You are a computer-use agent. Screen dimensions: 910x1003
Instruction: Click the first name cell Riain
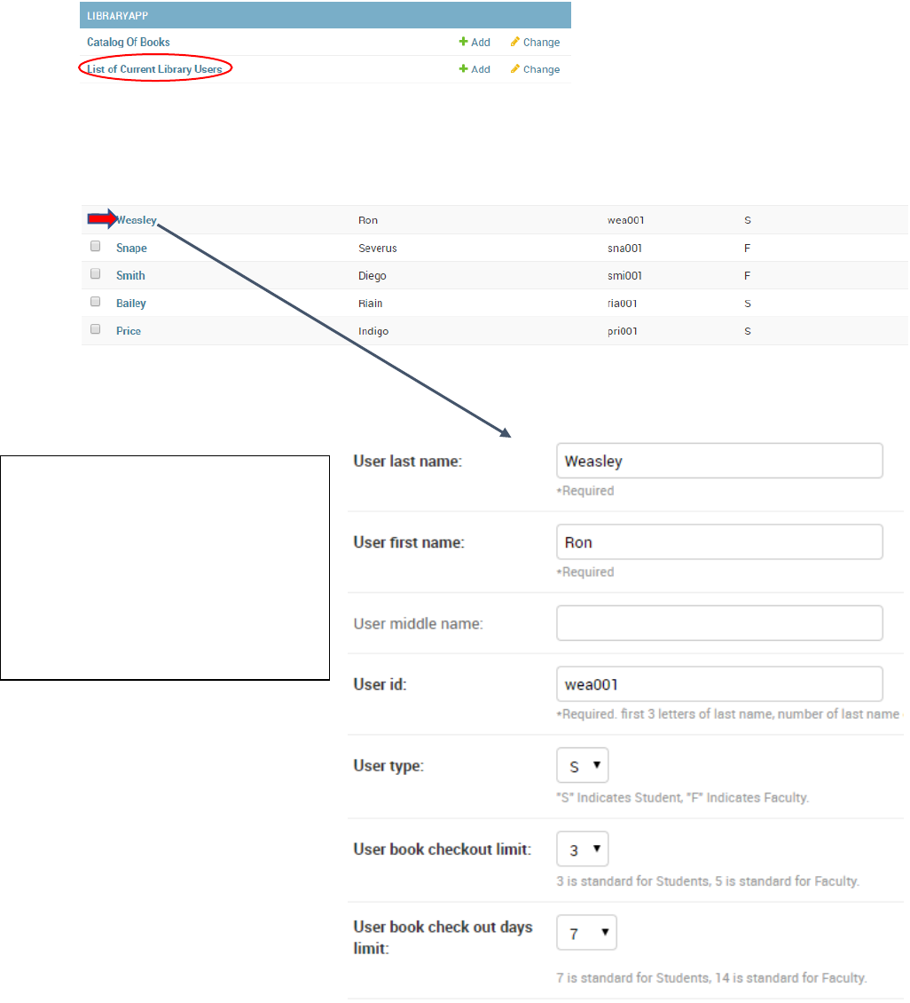tap(370, 304)
